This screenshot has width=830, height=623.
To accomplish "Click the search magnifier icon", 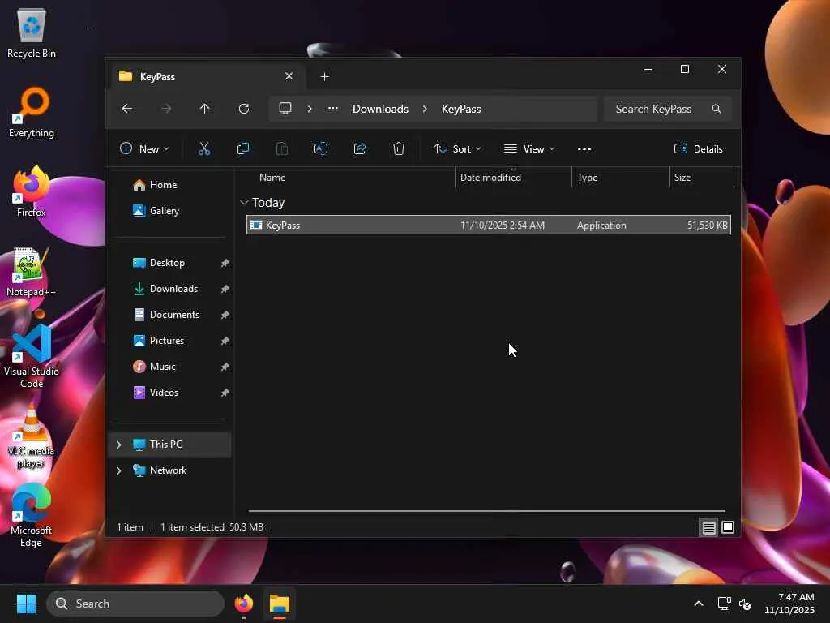I will [717, 109].
